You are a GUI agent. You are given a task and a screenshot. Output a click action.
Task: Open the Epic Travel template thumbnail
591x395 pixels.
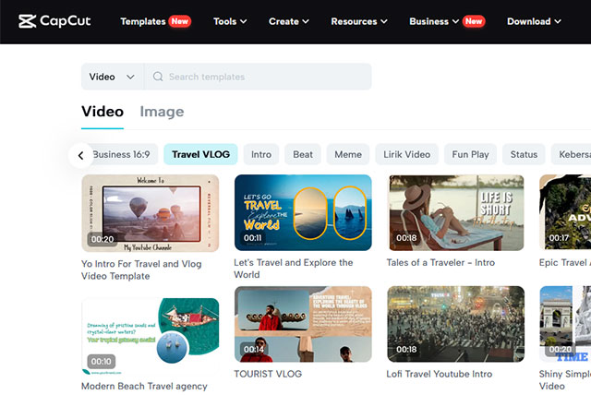565,211
